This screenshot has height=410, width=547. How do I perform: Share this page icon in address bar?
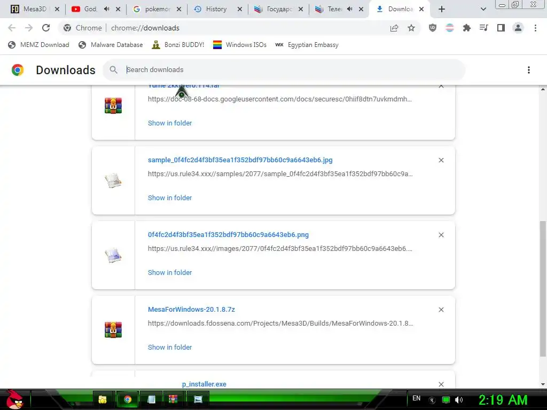tap(394, 28)
